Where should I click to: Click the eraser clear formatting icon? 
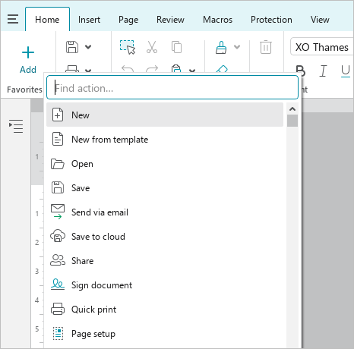point(222,69)
